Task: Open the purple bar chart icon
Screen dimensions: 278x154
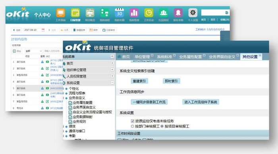Action: pyautogui.click(x=134, y=13)
